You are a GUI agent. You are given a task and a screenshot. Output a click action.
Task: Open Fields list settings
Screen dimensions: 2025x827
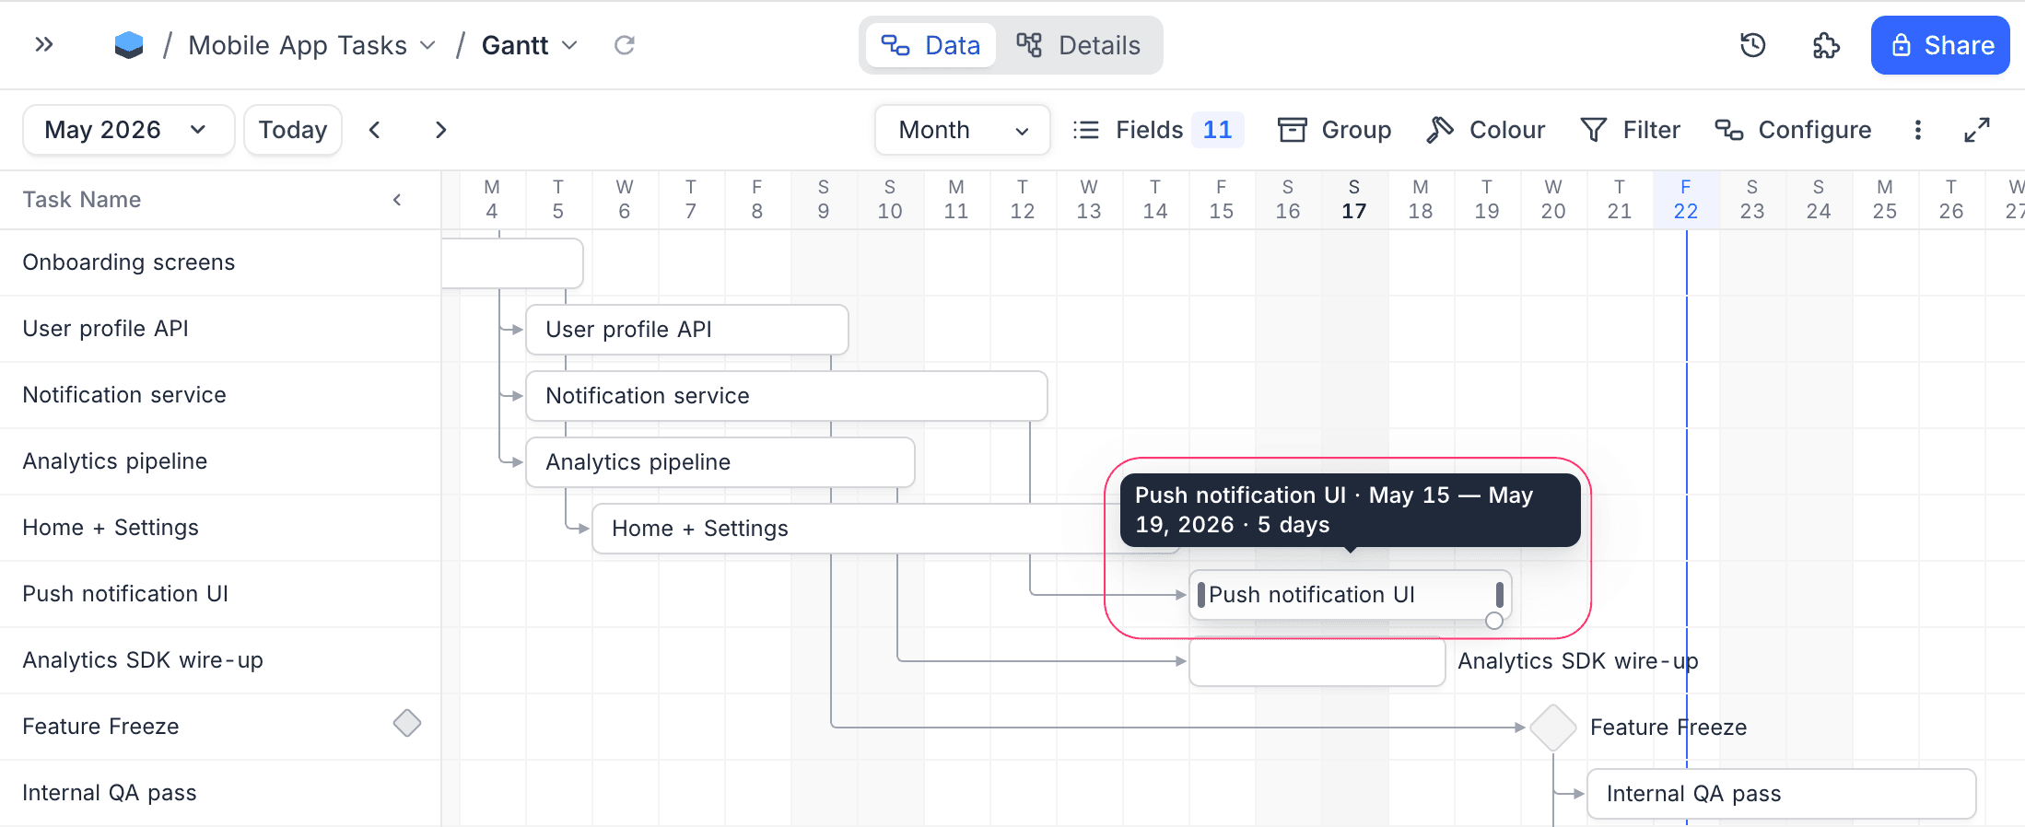click(1158, 130)
